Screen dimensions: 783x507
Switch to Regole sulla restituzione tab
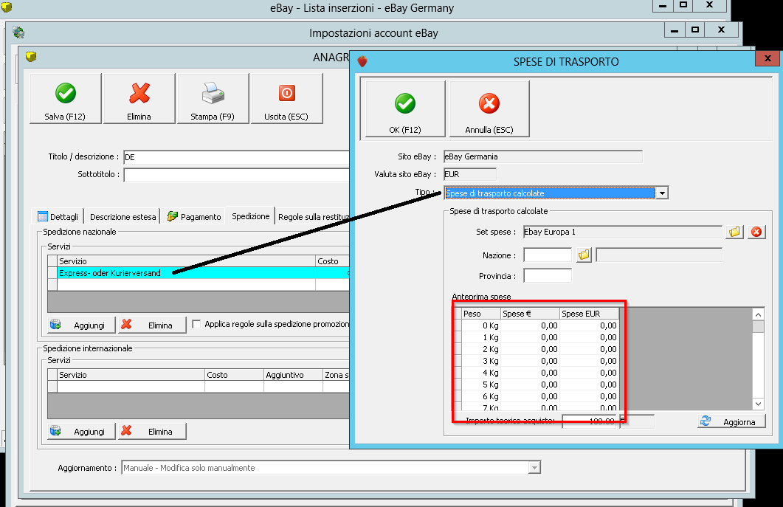click(314, 217)
